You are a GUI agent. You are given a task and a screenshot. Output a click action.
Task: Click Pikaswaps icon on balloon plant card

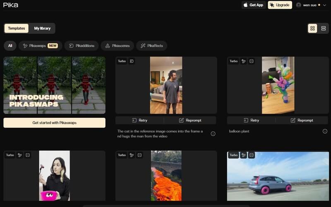tap(243, 61)
